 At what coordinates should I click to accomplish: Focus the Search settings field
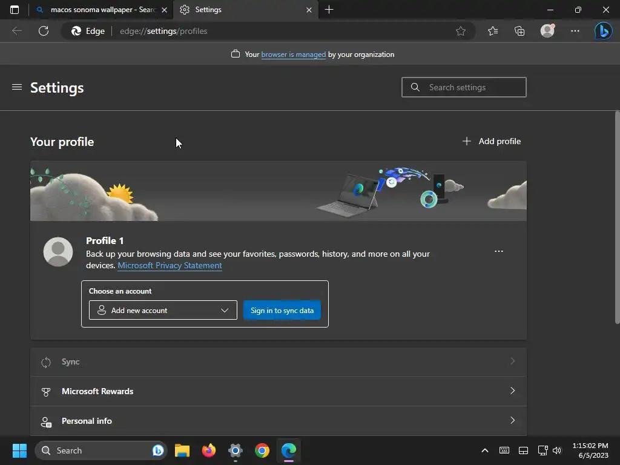464,87
